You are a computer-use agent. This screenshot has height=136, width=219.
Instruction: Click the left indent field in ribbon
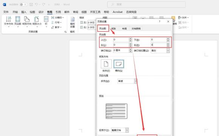click(x=92, y=23)
